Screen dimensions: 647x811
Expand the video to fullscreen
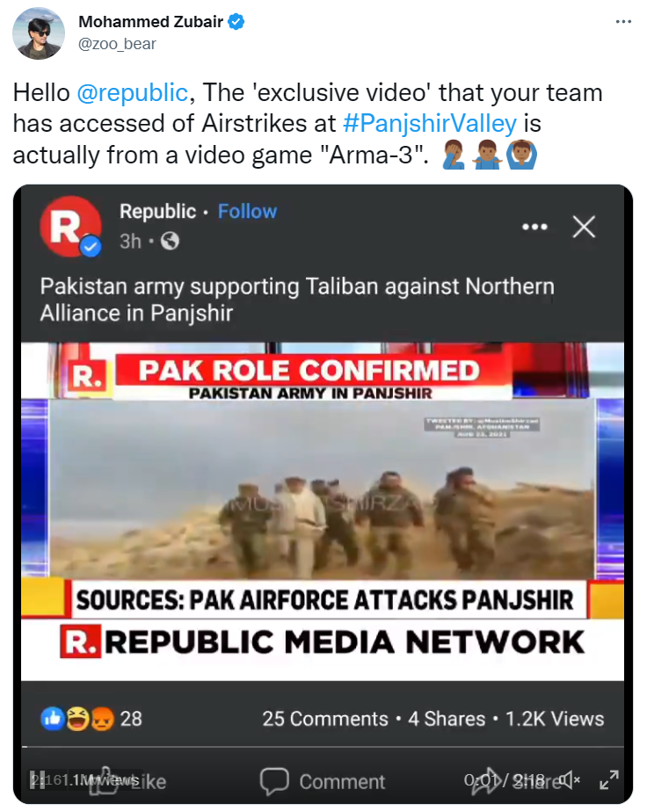[x=608, y=779]
